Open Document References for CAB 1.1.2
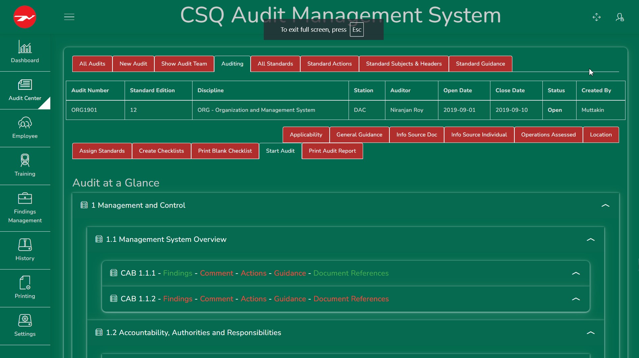The height and width of the screenshot is (358, 639). coord(351,299)
